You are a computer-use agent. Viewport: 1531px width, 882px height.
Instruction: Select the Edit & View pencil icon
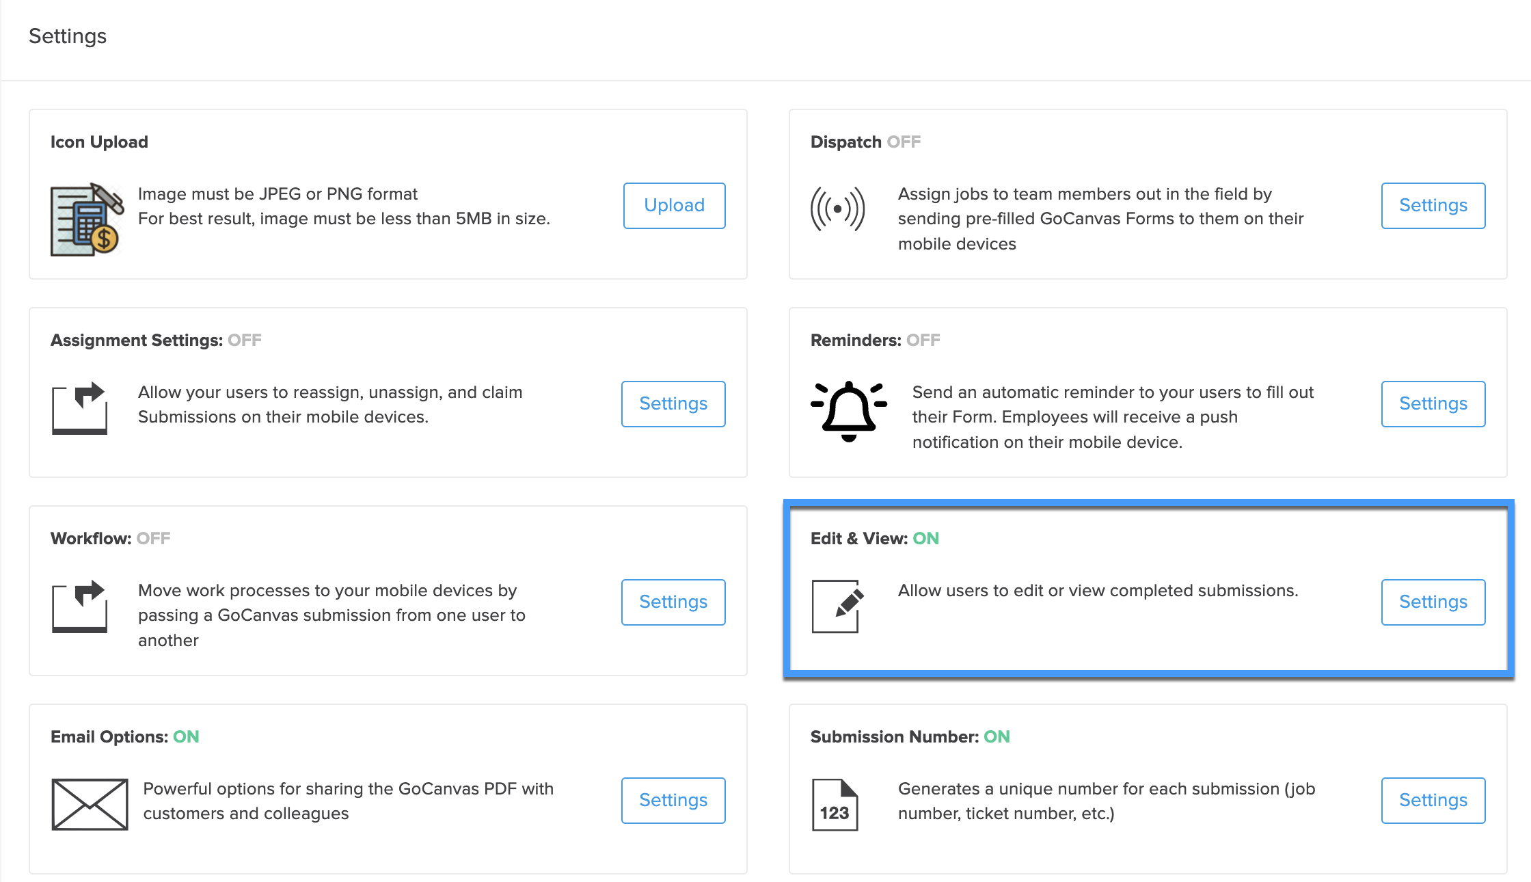point(835,603)
